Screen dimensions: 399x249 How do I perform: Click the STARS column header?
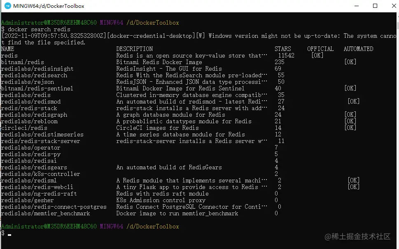[x=283, y=49]
